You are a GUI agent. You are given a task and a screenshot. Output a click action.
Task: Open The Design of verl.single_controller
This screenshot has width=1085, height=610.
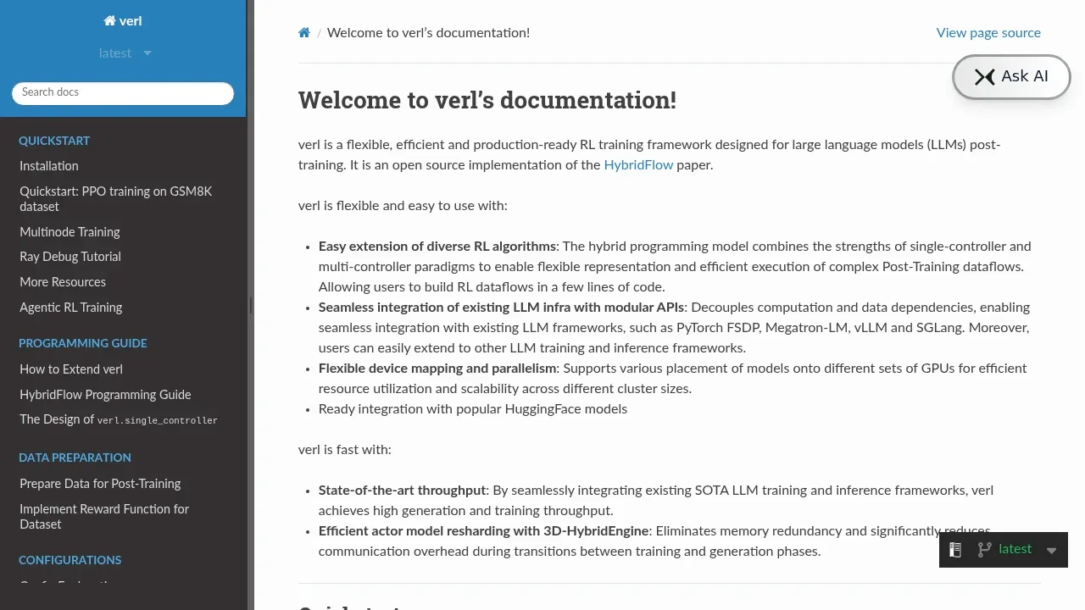tap(119, 419)
